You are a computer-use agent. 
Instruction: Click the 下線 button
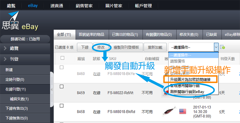pos(85,47)
